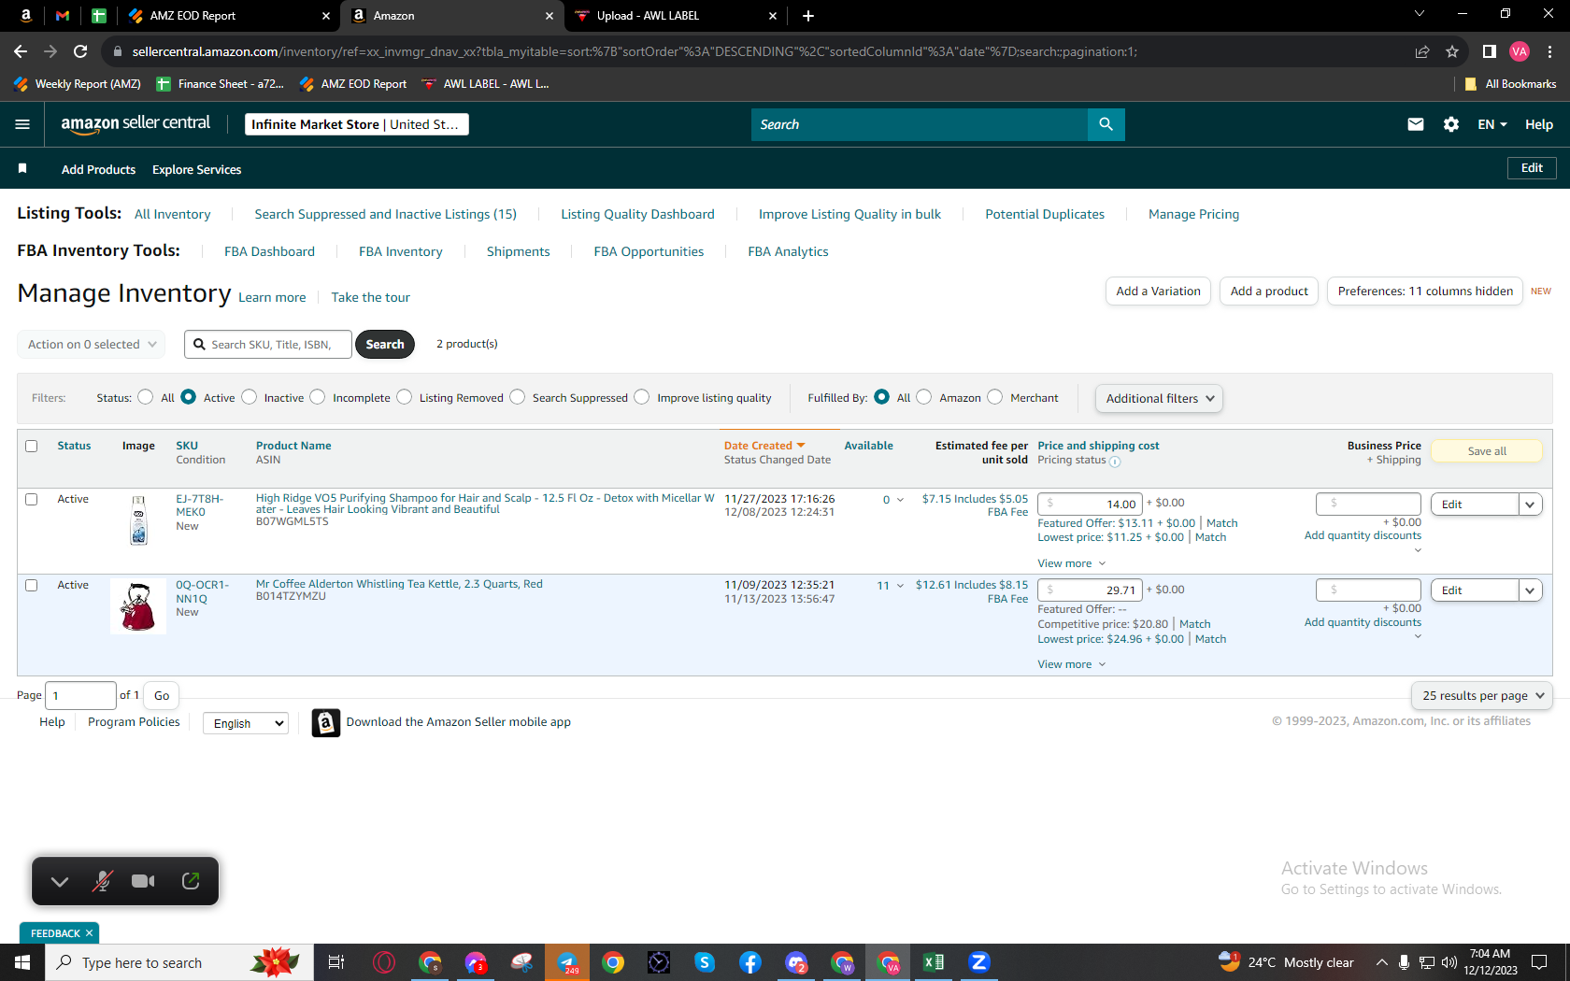Screen dimensions: 1570x981
Task: Expand the Additional filters dropdown
Action: point(1159,398)
